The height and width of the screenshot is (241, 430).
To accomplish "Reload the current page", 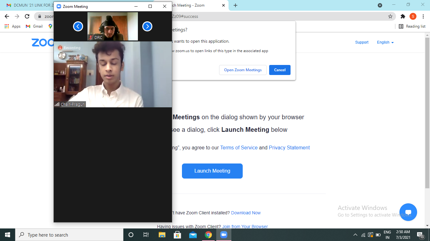I will 27,16.
